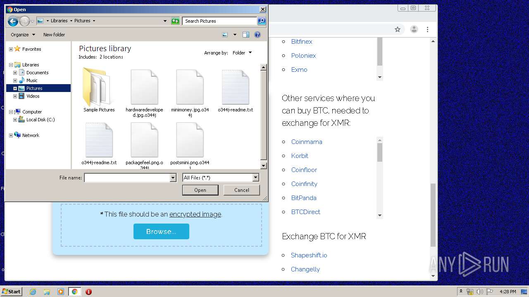
Task: Select packagefeel.png.o344j file
Action: (x=144, y=146)
